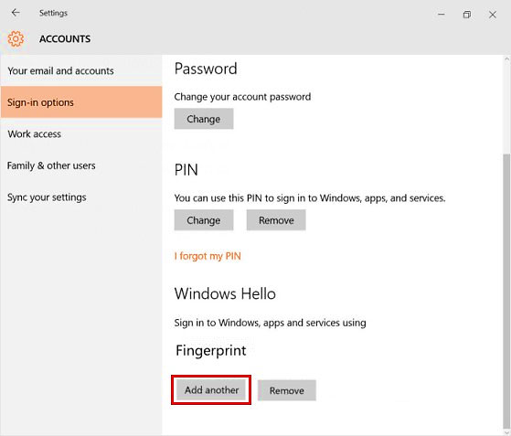The image size is (511, 436).
Task: Open Work access section
Action: 81,133
